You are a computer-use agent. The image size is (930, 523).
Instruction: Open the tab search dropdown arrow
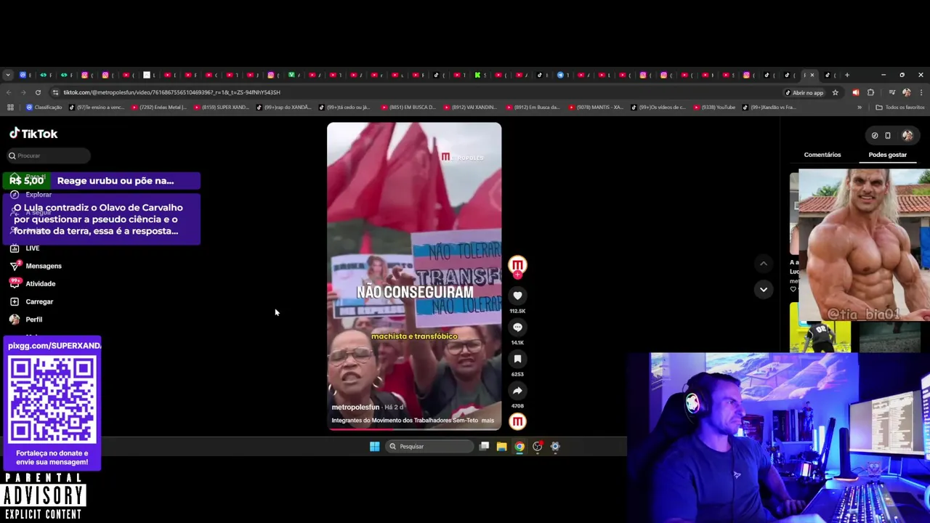coord(8,75)
